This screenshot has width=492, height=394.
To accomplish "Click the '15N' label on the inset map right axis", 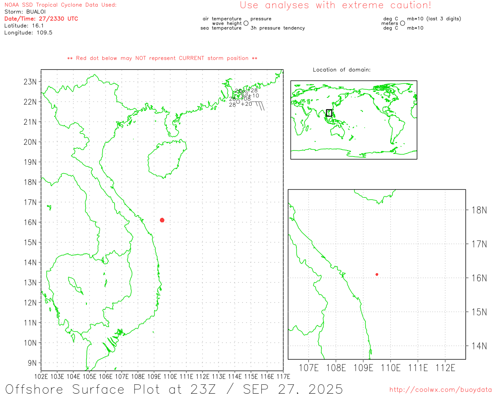I will click(x=479, y=312).
